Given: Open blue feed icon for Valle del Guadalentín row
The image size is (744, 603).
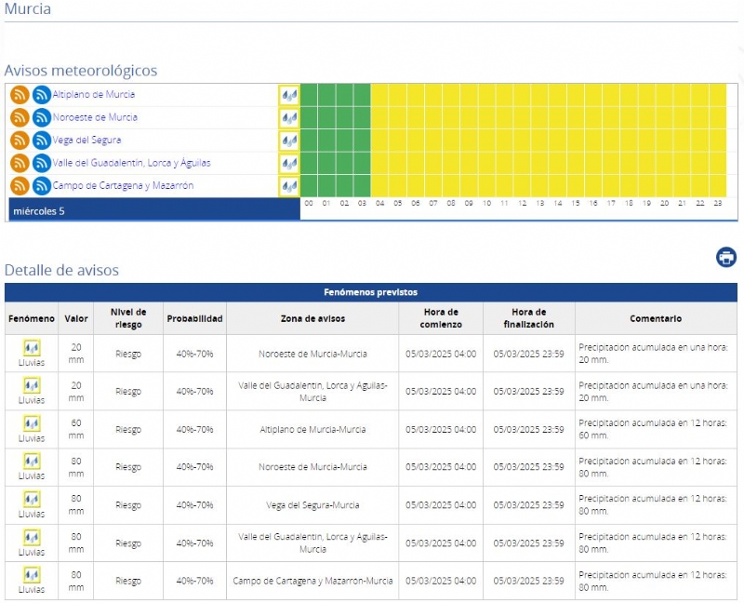Looking at the screenshot, I should [42, 164].
